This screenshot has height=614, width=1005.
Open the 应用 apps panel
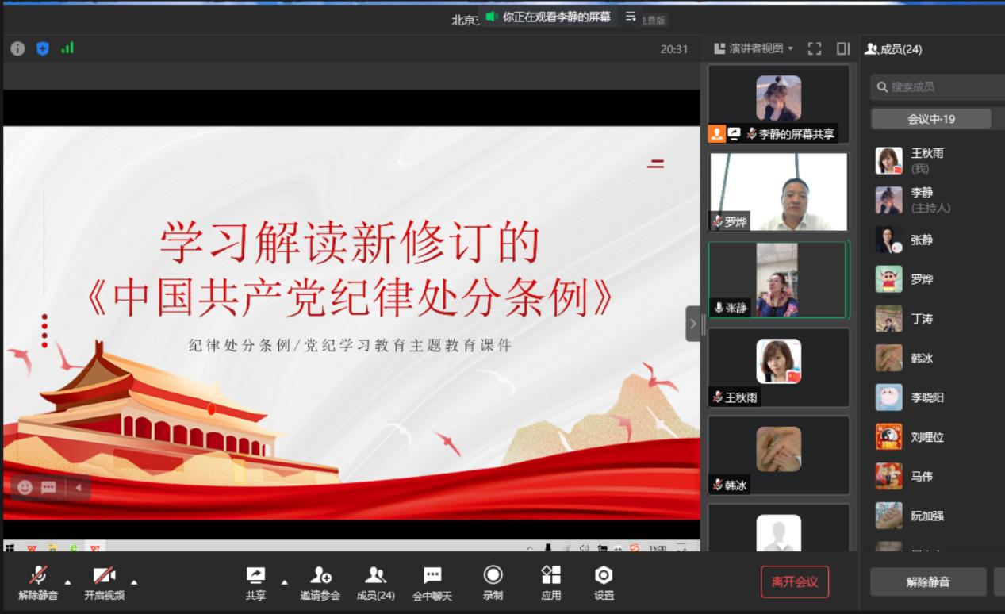tap(550, 581)
